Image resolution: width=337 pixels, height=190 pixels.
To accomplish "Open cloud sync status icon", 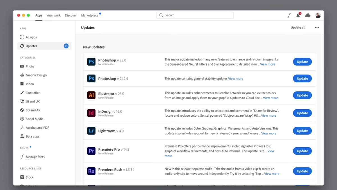I will click(x=308, y=15).
